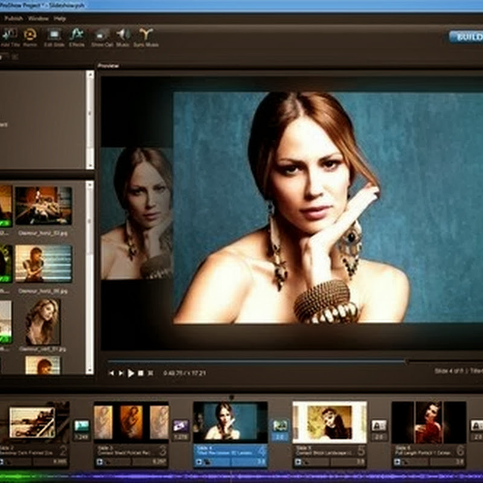This screenshot has width=483, height=483.
Task: Stop the preview playback
Action: point(141,373)
